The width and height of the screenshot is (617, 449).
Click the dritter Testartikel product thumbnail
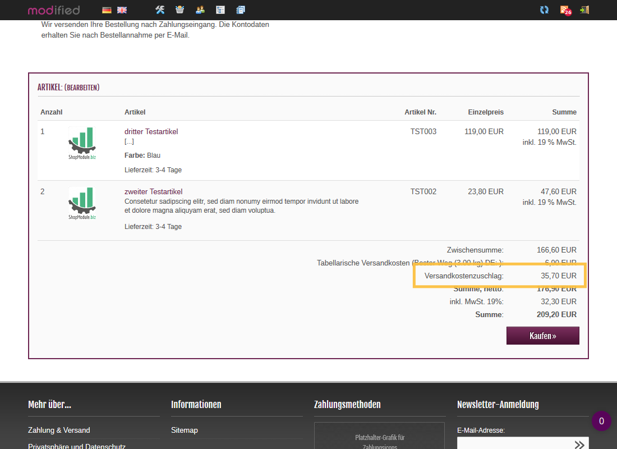pos(82,143)
